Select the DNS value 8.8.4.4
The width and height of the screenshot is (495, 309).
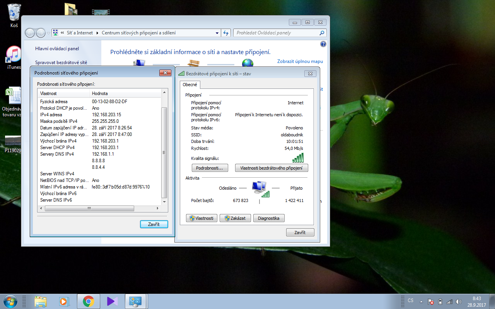click(98, 167)
